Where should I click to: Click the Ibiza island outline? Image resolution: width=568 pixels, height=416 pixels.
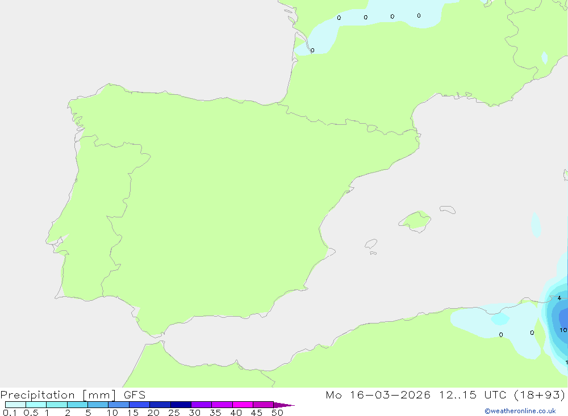tap(371, 243)
